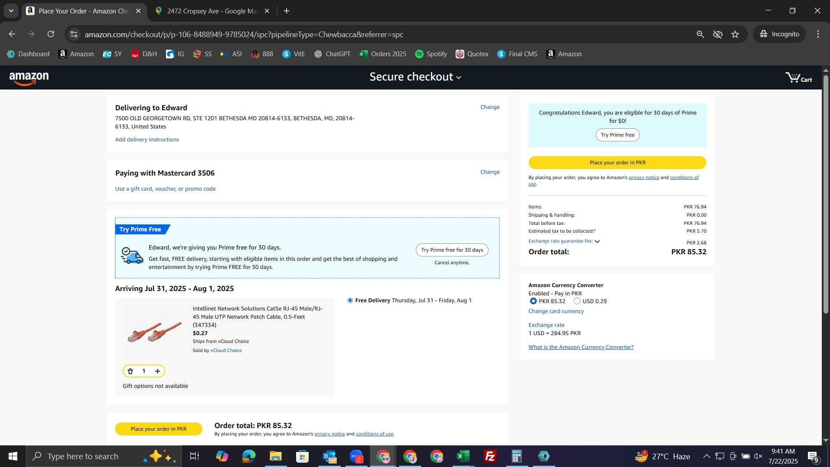Open Outlook from the taskbar

329,456
